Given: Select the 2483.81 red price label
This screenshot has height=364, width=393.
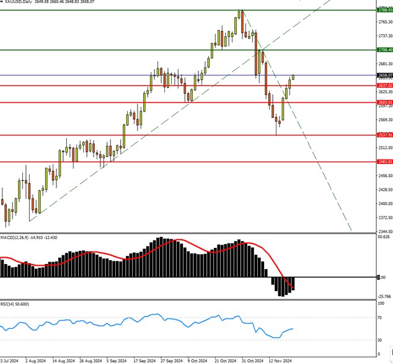Looking at the screenshot, I should click(x=384, y=162).
